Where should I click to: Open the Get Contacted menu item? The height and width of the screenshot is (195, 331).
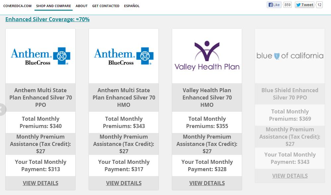point(106,6)
